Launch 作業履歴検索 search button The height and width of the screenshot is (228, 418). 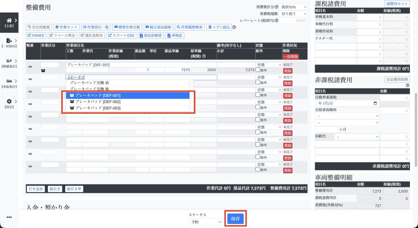tap(190, 27)
